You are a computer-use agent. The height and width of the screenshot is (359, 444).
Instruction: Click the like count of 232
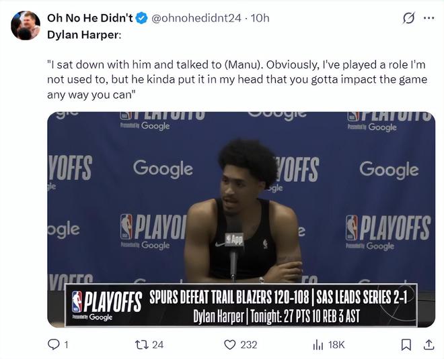click(x=249, y=344)
